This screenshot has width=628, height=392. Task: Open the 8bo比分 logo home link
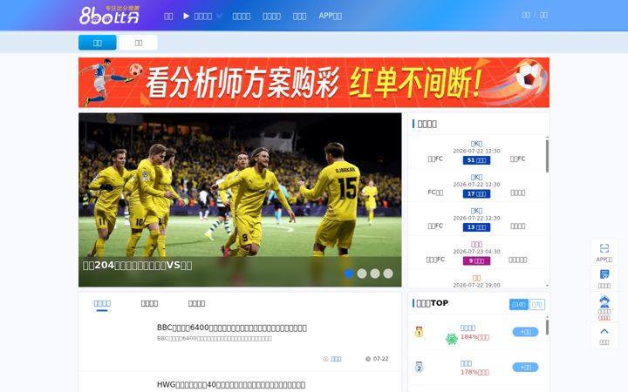[x=109, y=15]
